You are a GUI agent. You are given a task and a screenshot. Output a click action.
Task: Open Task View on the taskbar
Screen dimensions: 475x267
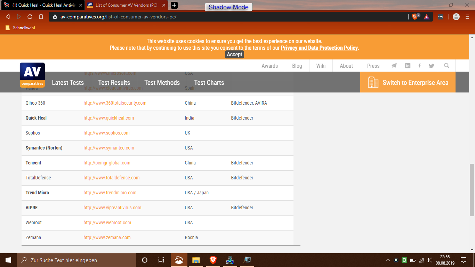pyautogui.click(x=161, y=260)
